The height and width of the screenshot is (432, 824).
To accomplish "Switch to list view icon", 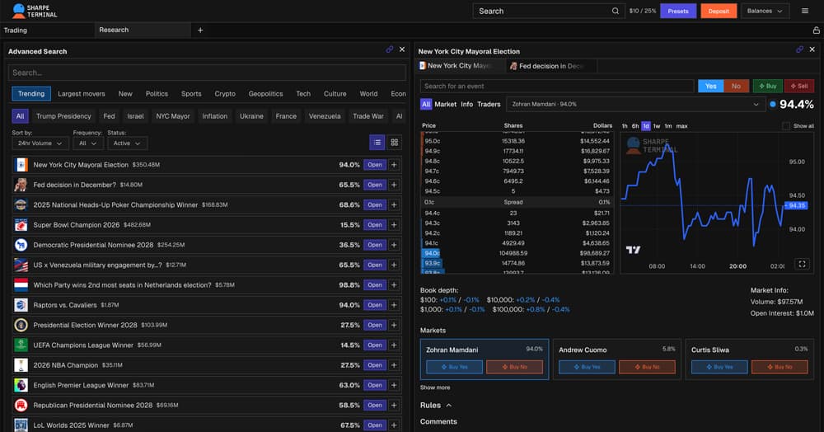I will coord(377,143).
